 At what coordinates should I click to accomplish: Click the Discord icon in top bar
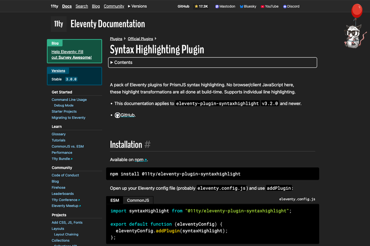point(285,6)
